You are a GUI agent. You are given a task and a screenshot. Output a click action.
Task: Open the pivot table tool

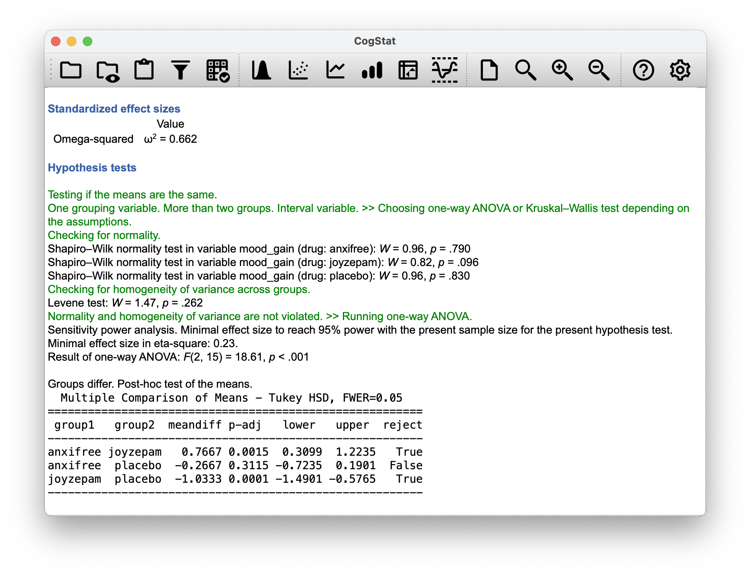point(408,70)
